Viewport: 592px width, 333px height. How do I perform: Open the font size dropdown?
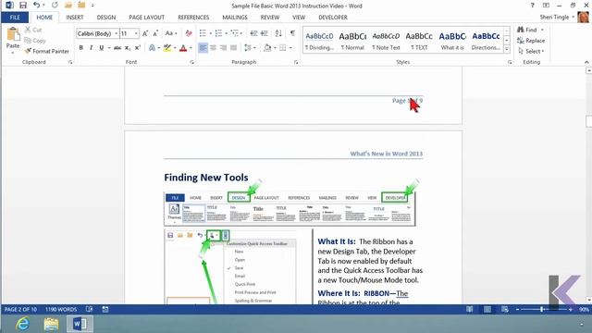(136, 33)
